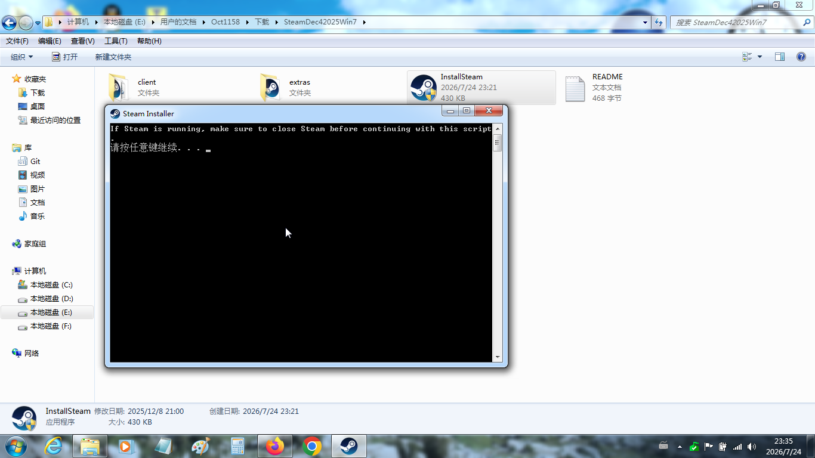Toggle the preview pane icon

(x=779, y=57)
